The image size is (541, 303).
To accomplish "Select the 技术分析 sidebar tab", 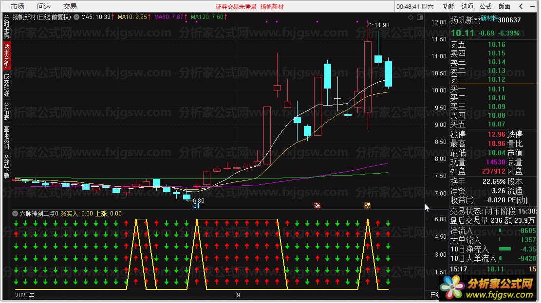I will tap(6, 56).
